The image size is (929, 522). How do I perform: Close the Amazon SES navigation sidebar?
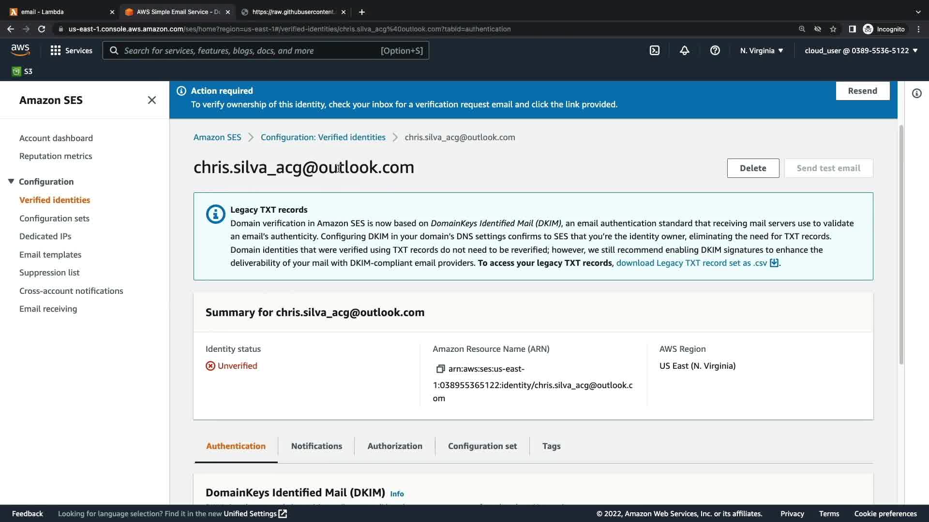point(151,100)
